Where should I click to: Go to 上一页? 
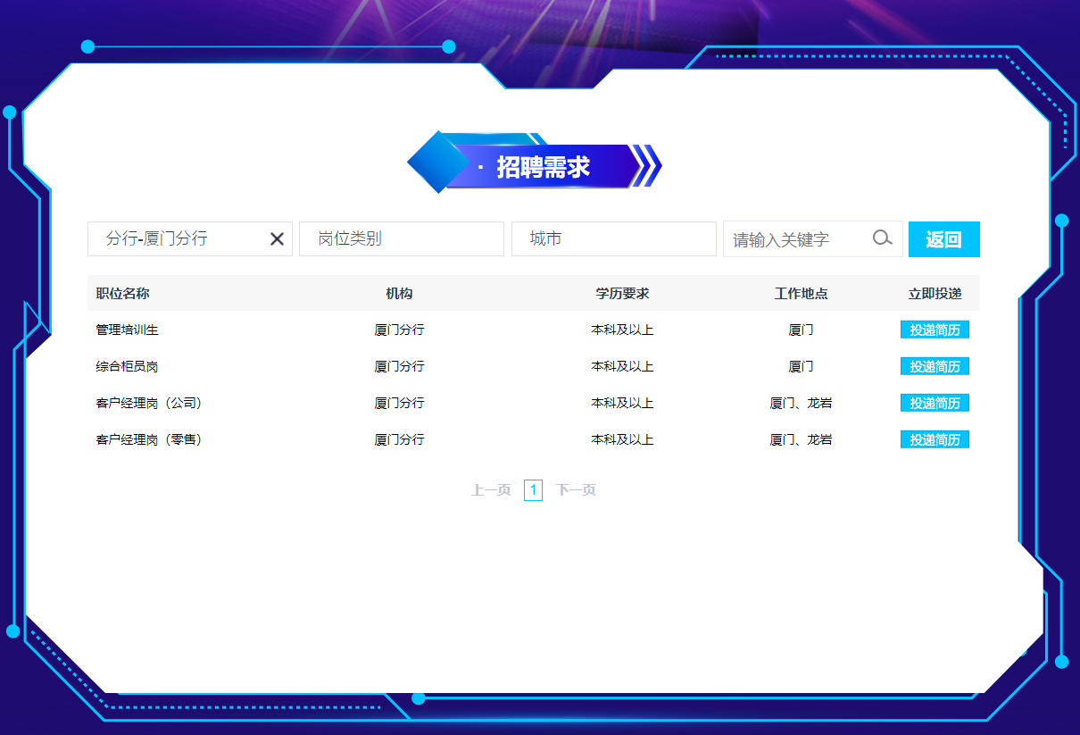point(491,490)
